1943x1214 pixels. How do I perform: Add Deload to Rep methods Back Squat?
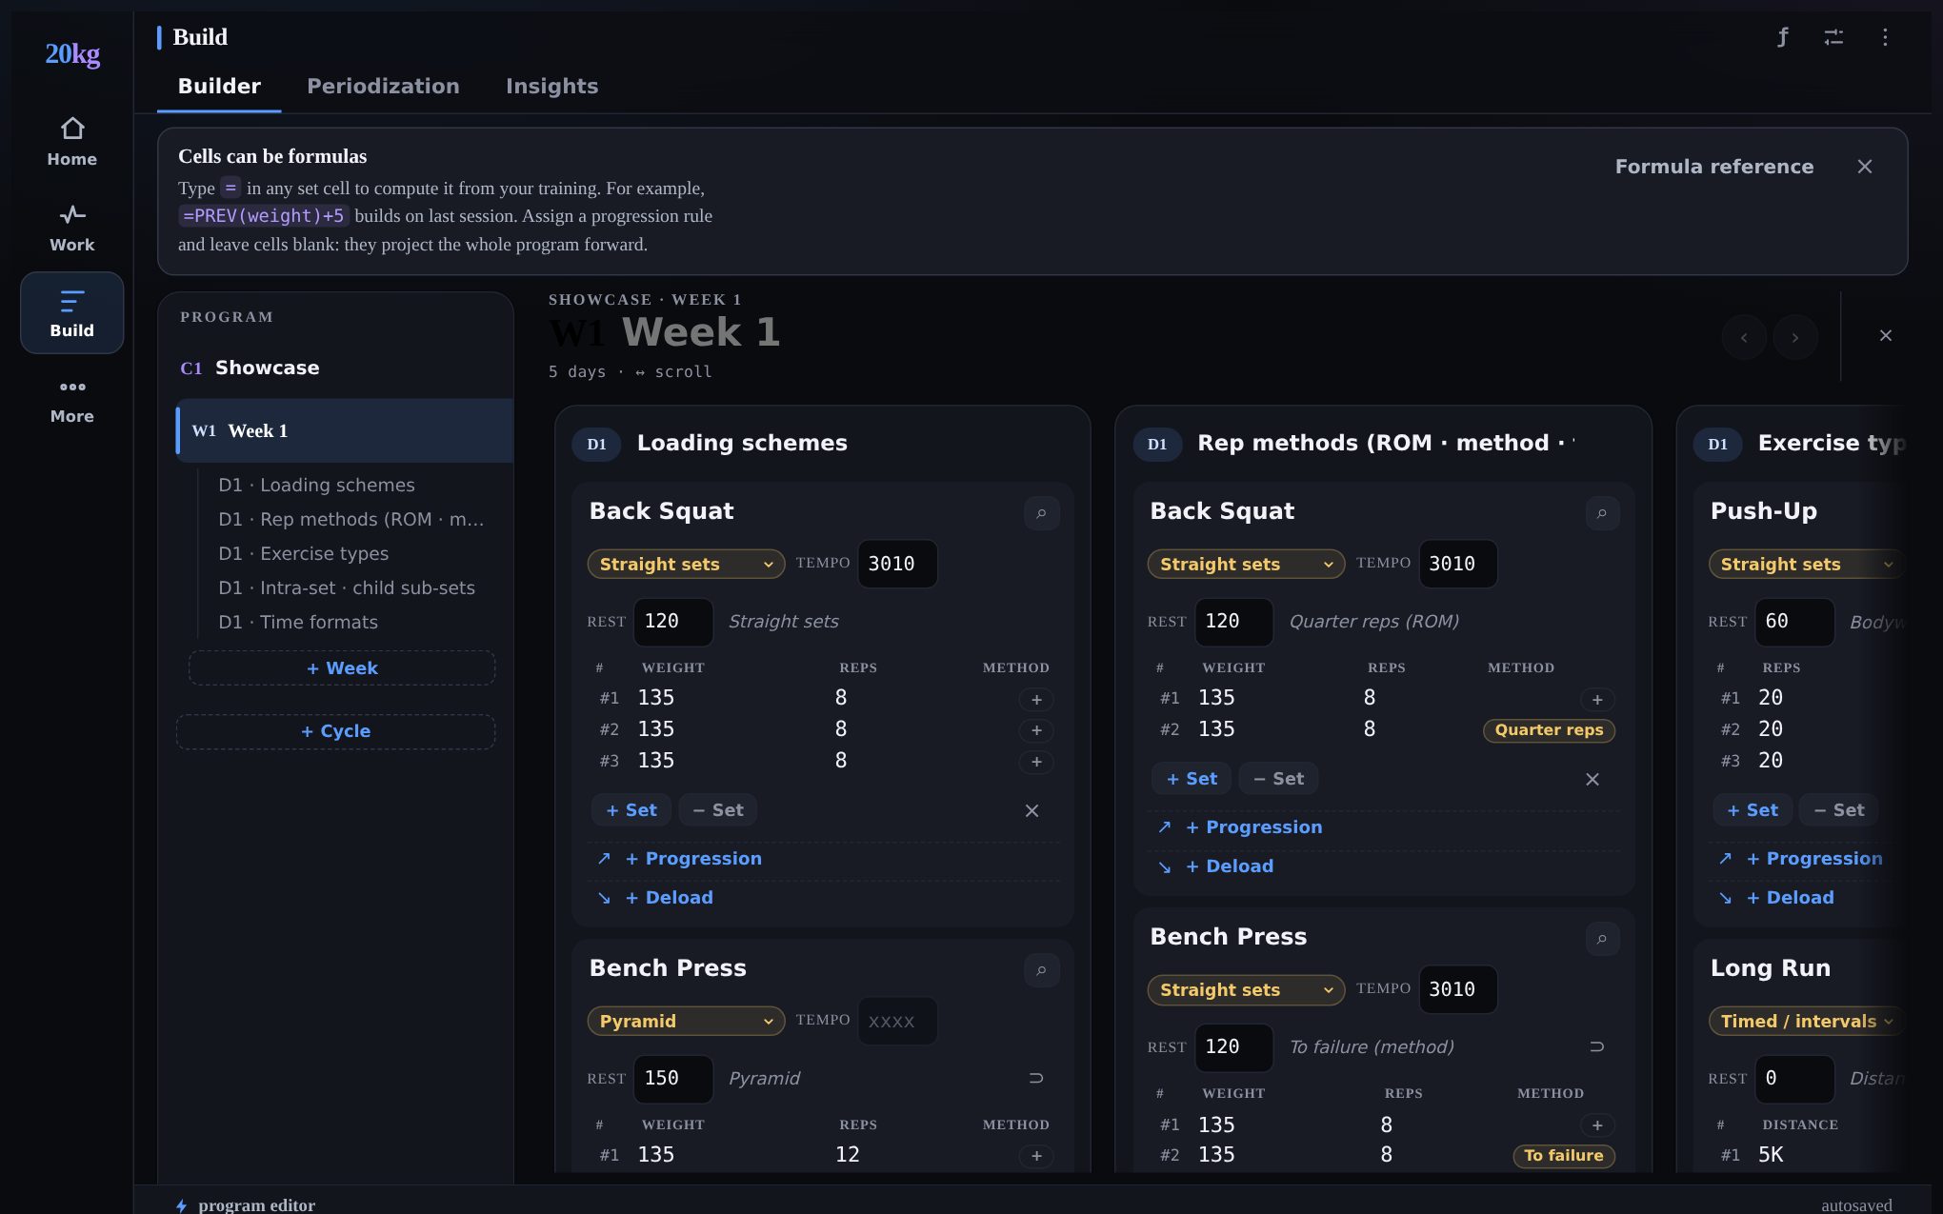[1230, 866]
